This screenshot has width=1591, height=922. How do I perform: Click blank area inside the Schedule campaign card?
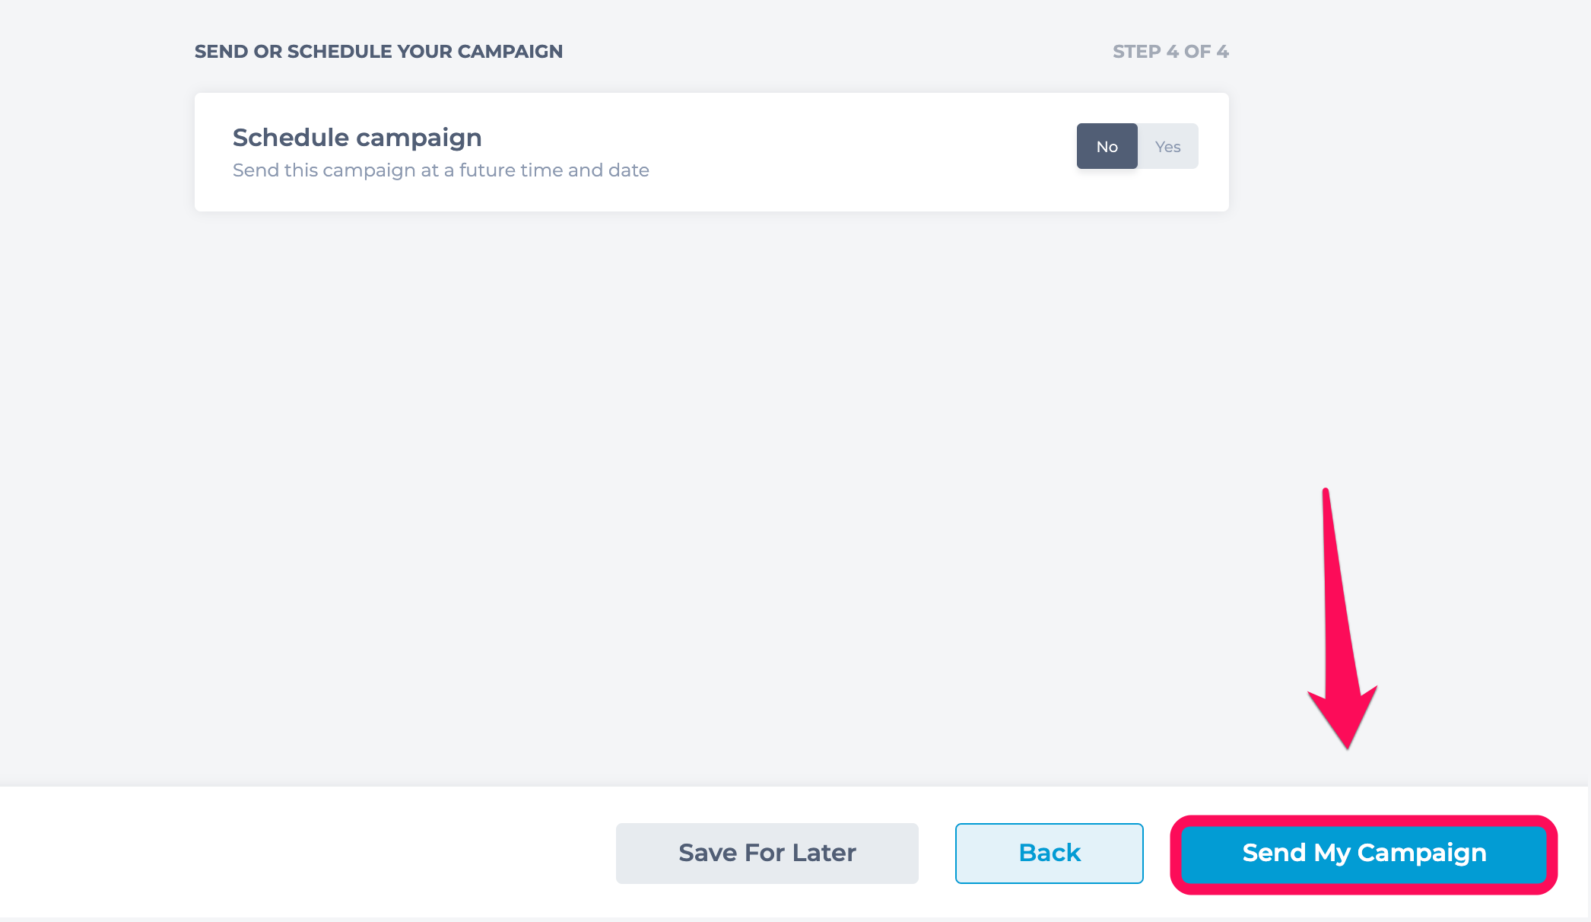837,152
